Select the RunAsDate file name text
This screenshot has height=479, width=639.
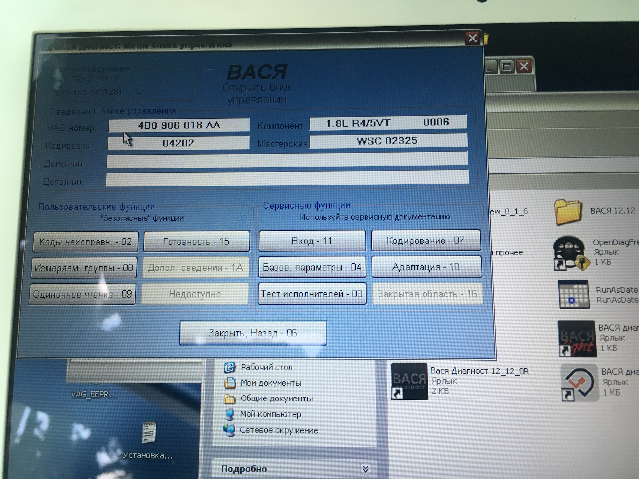click(617, 290)
